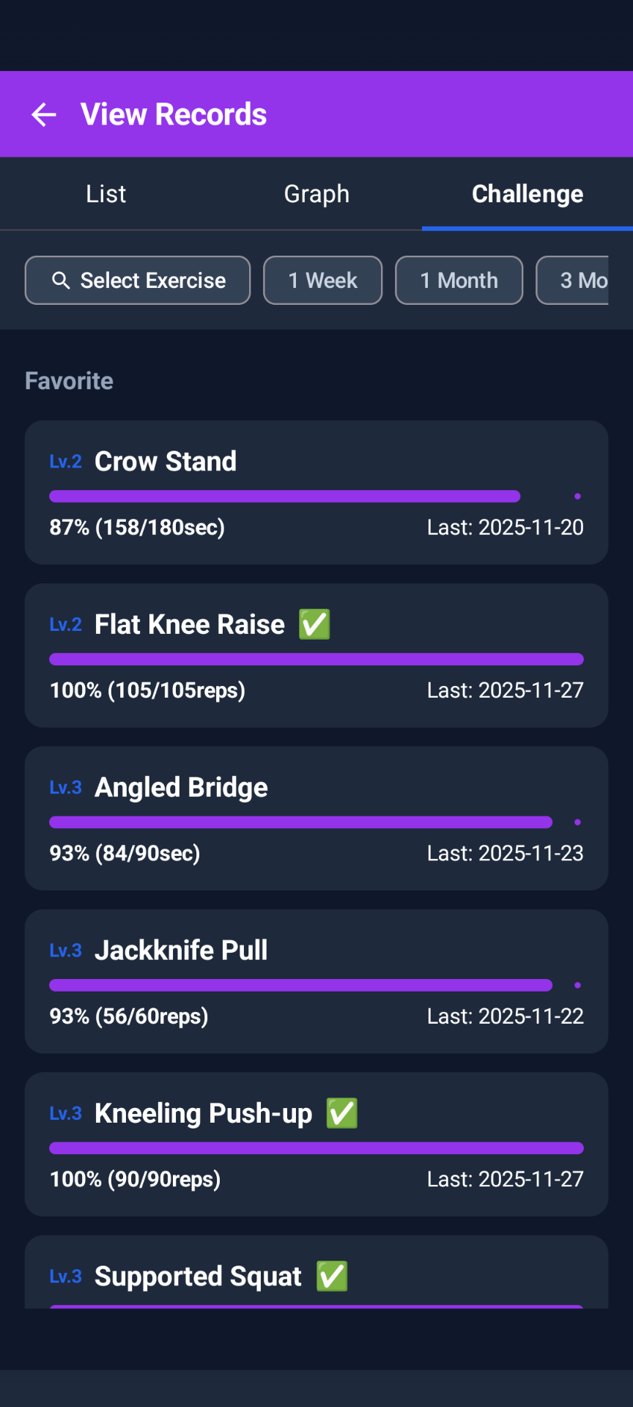Select the Challenge tab

[x=527, y=194]
